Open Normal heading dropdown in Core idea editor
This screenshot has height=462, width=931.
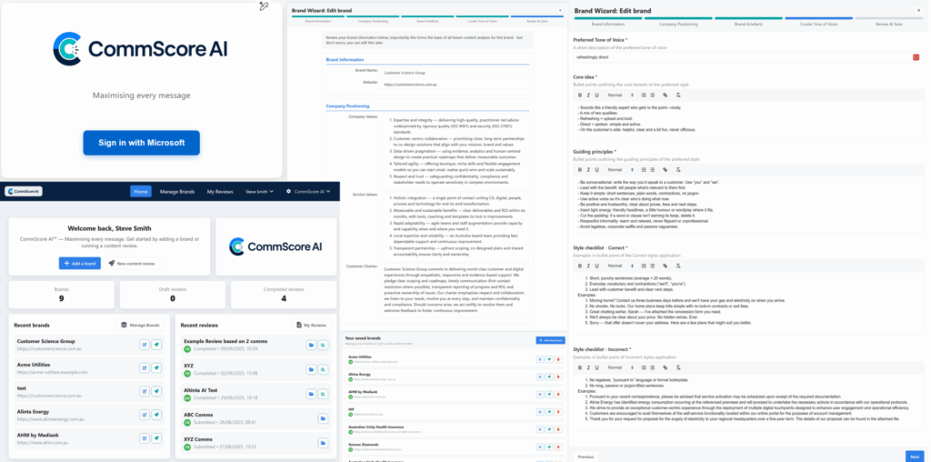[x=618, y=95]
